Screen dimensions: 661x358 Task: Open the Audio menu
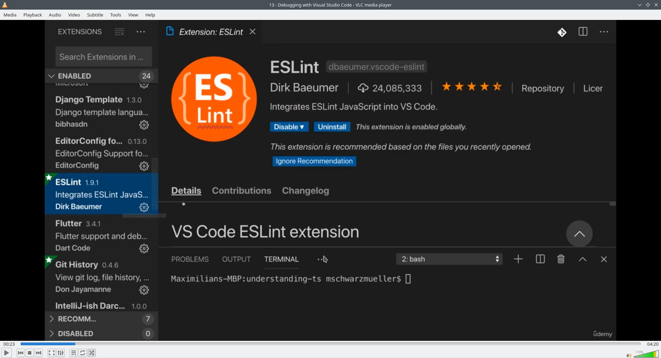click(55, 15)
